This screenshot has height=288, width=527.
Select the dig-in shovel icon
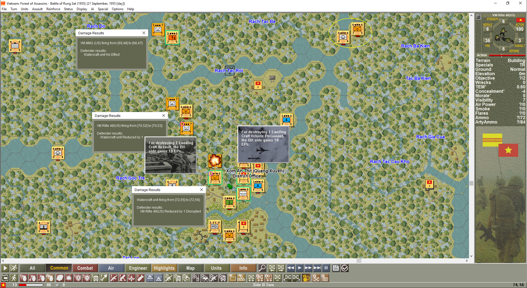pos(104,278)
